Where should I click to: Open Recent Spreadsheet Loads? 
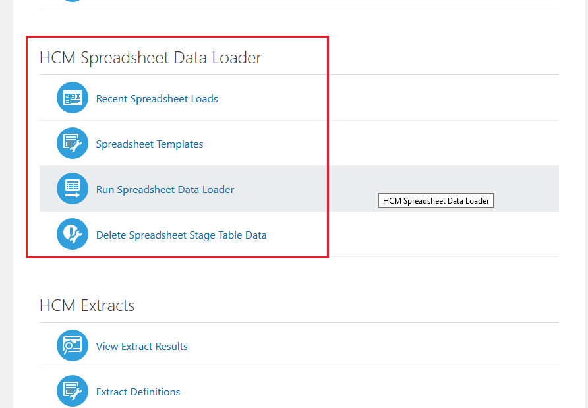157,98
